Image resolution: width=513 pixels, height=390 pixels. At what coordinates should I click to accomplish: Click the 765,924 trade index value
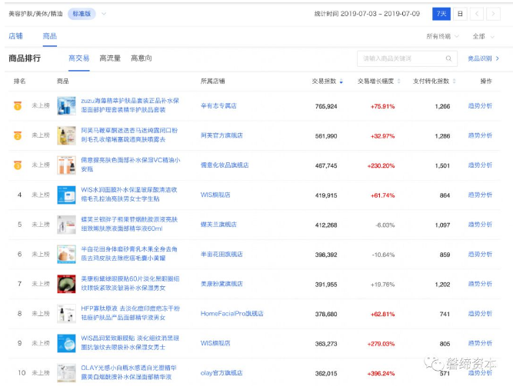click(x=326, y=106)
